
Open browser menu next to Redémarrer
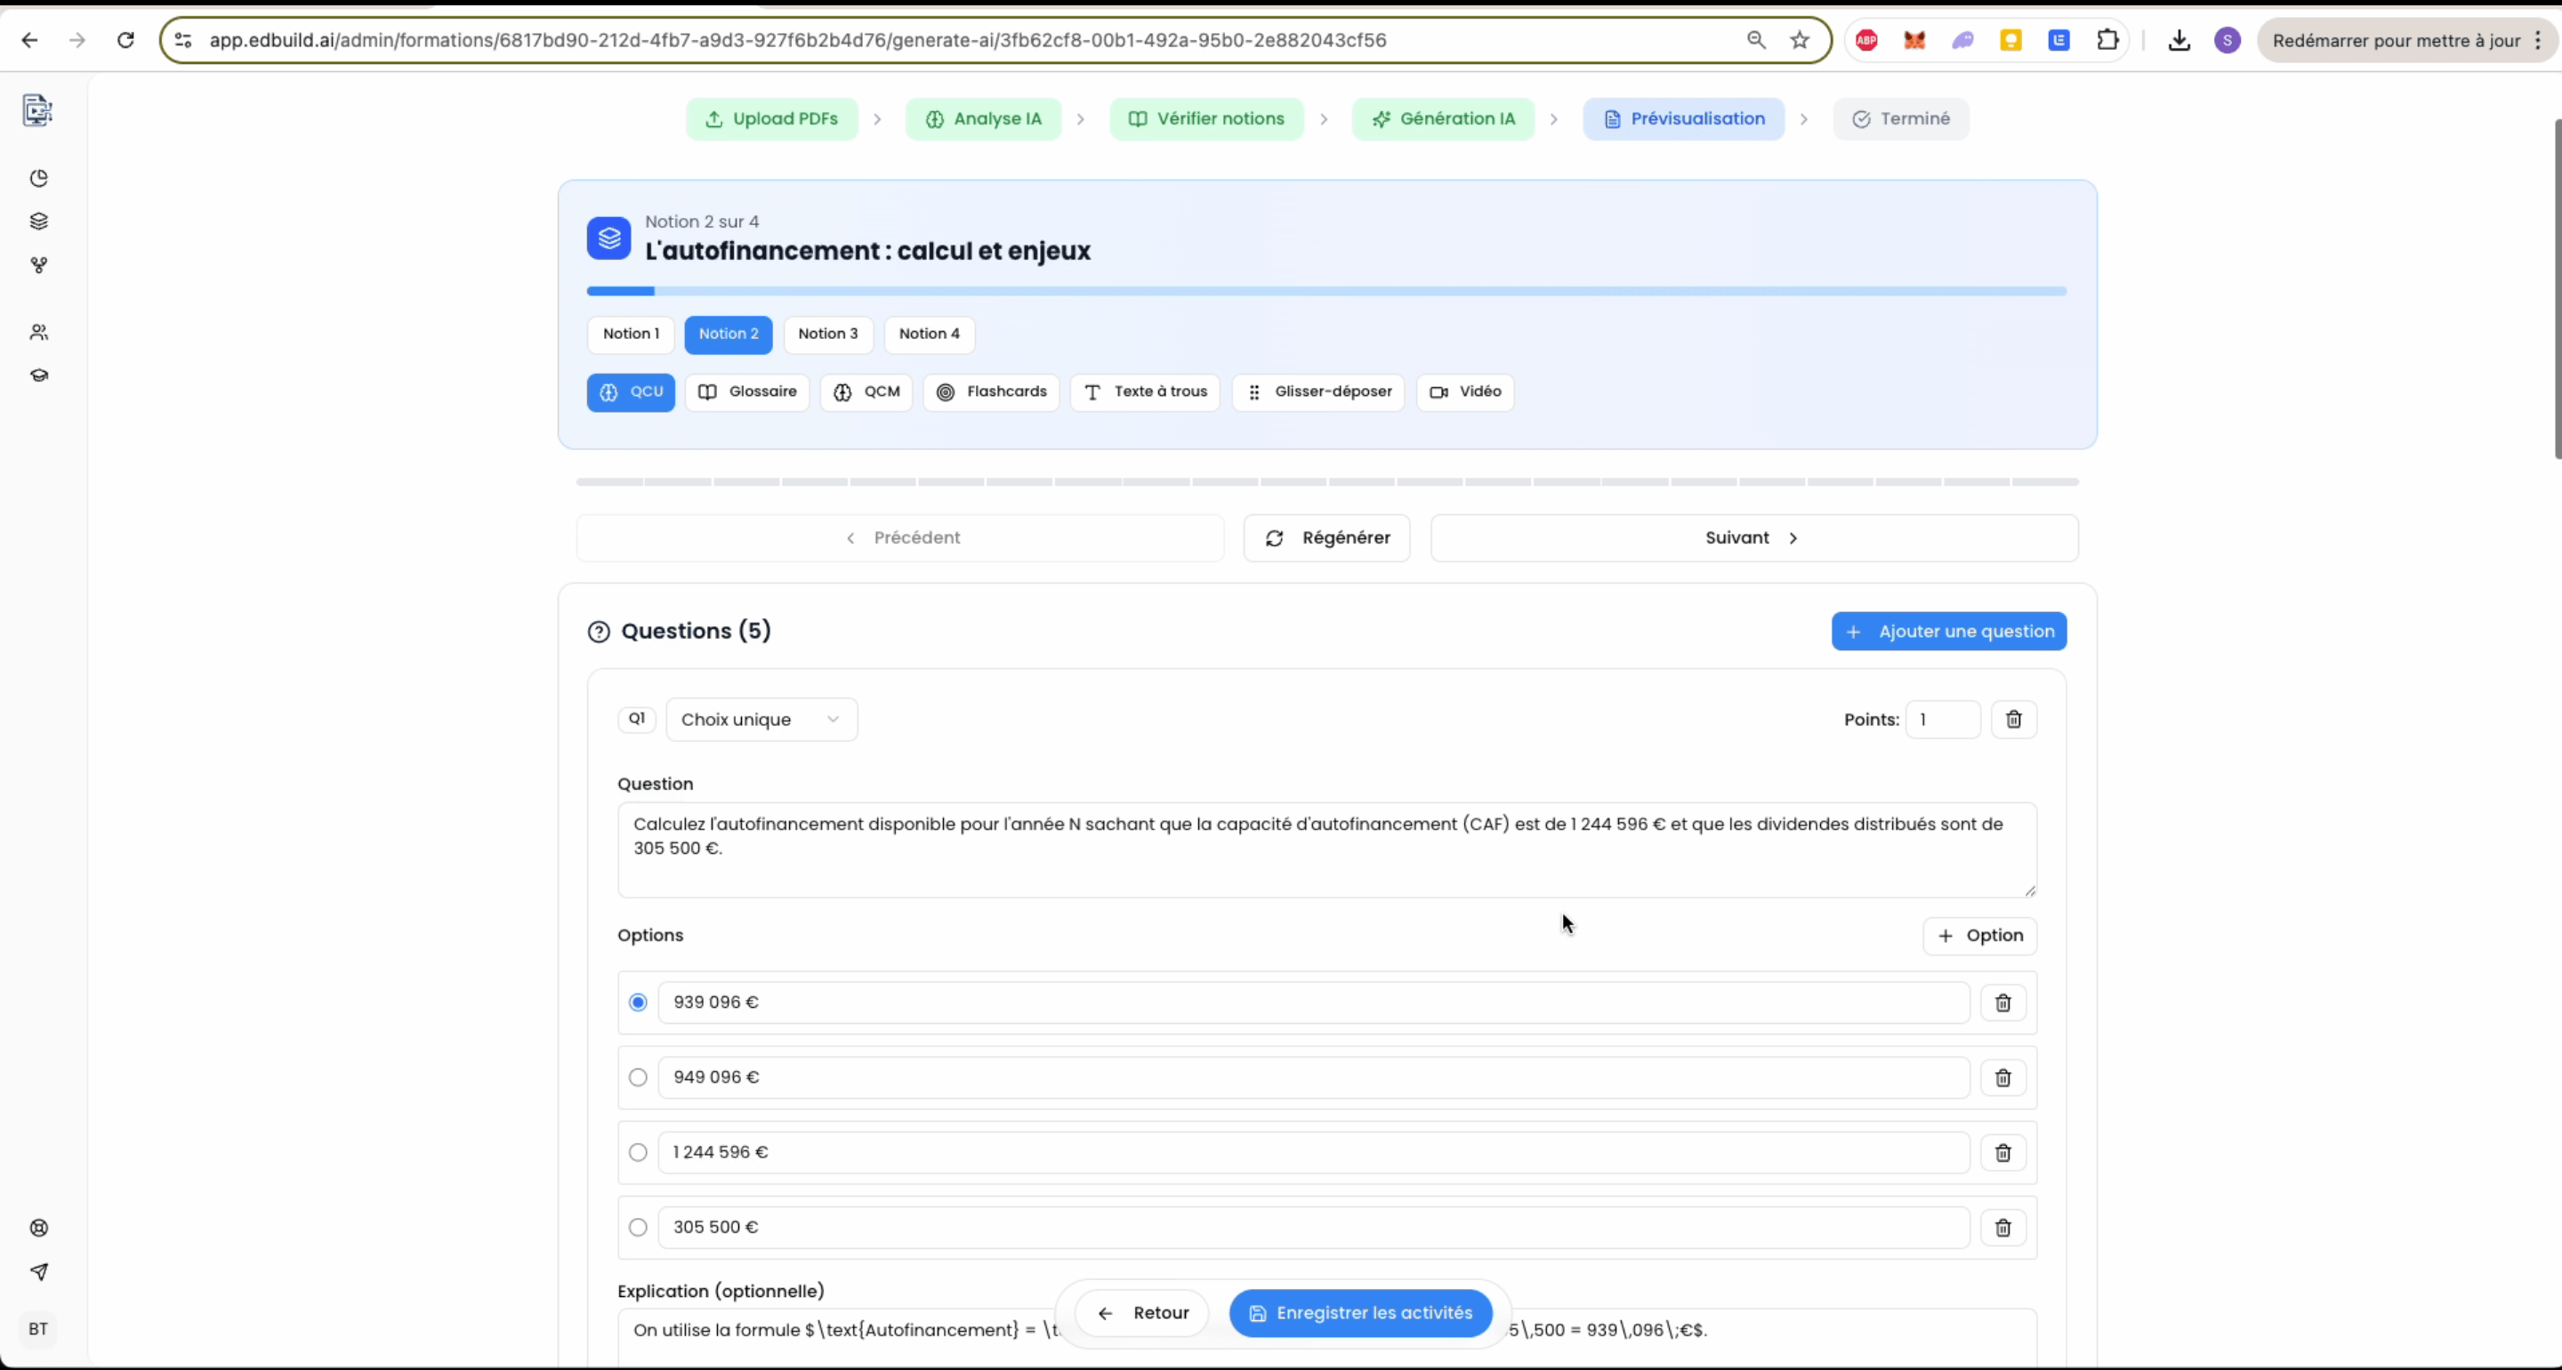(x=2538, y=40)
